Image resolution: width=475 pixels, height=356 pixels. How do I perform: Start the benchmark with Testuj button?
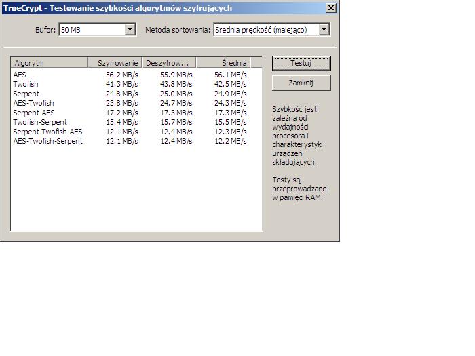coord(301,63)
